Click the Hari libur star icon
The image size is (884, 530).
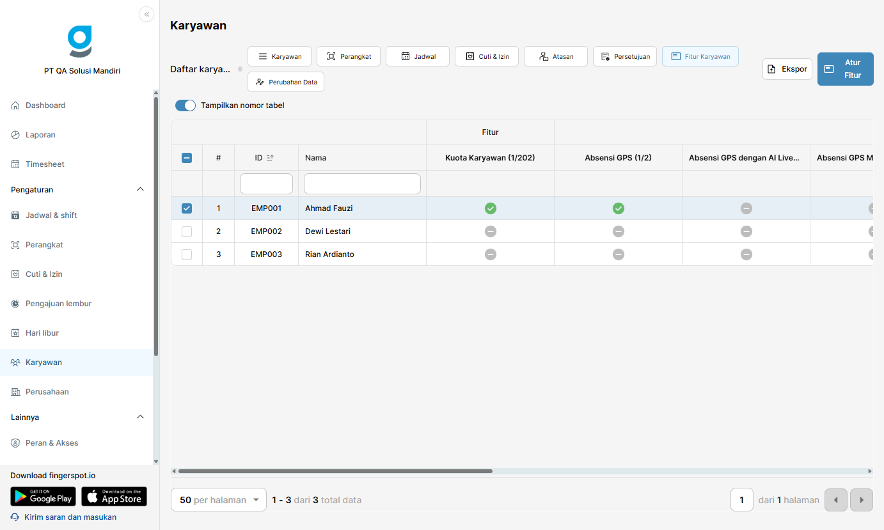[15, 333]
